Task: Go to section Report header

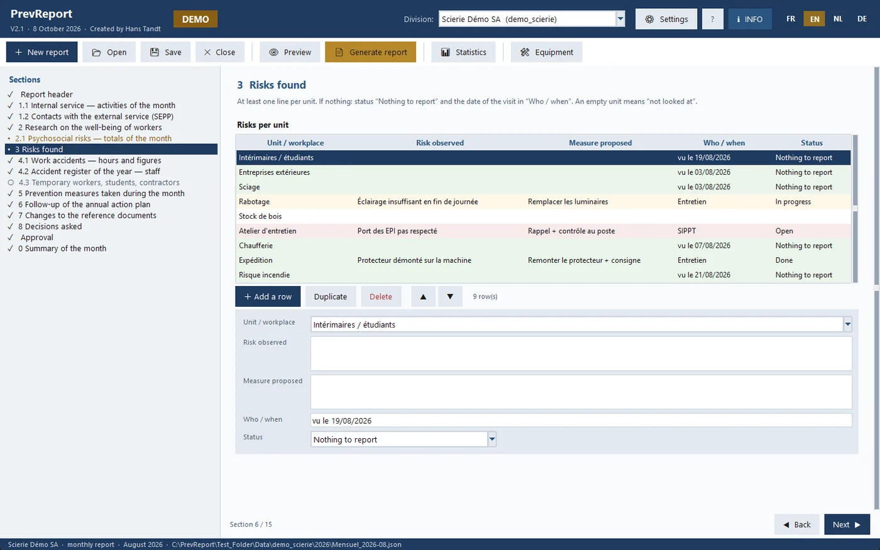Action: [x=47, y=94]
